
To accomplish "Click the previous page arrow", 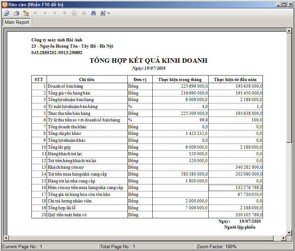I will [45, 13].
